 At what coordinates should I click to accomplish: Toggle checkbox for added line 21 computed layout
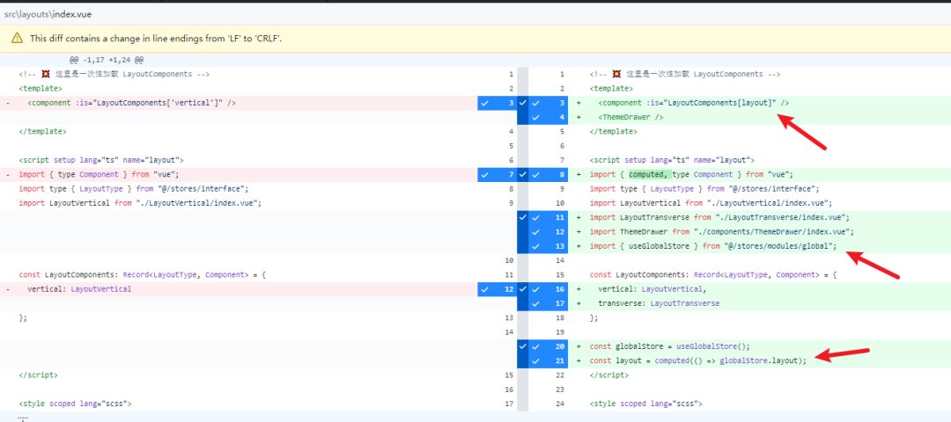(x=535, y=360)
